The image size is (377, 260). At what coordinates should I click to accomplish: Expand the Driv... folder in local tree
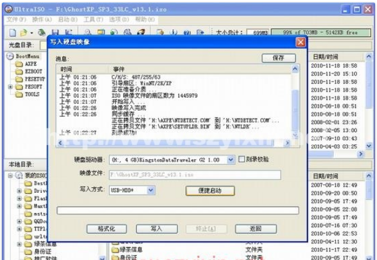(19, 191)
